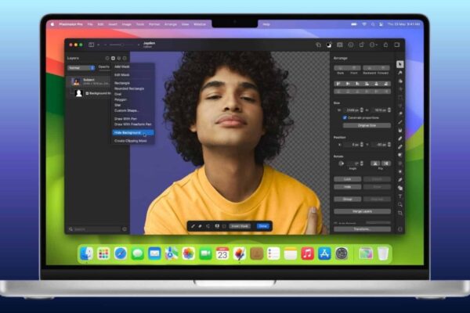Click the Y position stepper
470x313 pixels.
[389, 145]
